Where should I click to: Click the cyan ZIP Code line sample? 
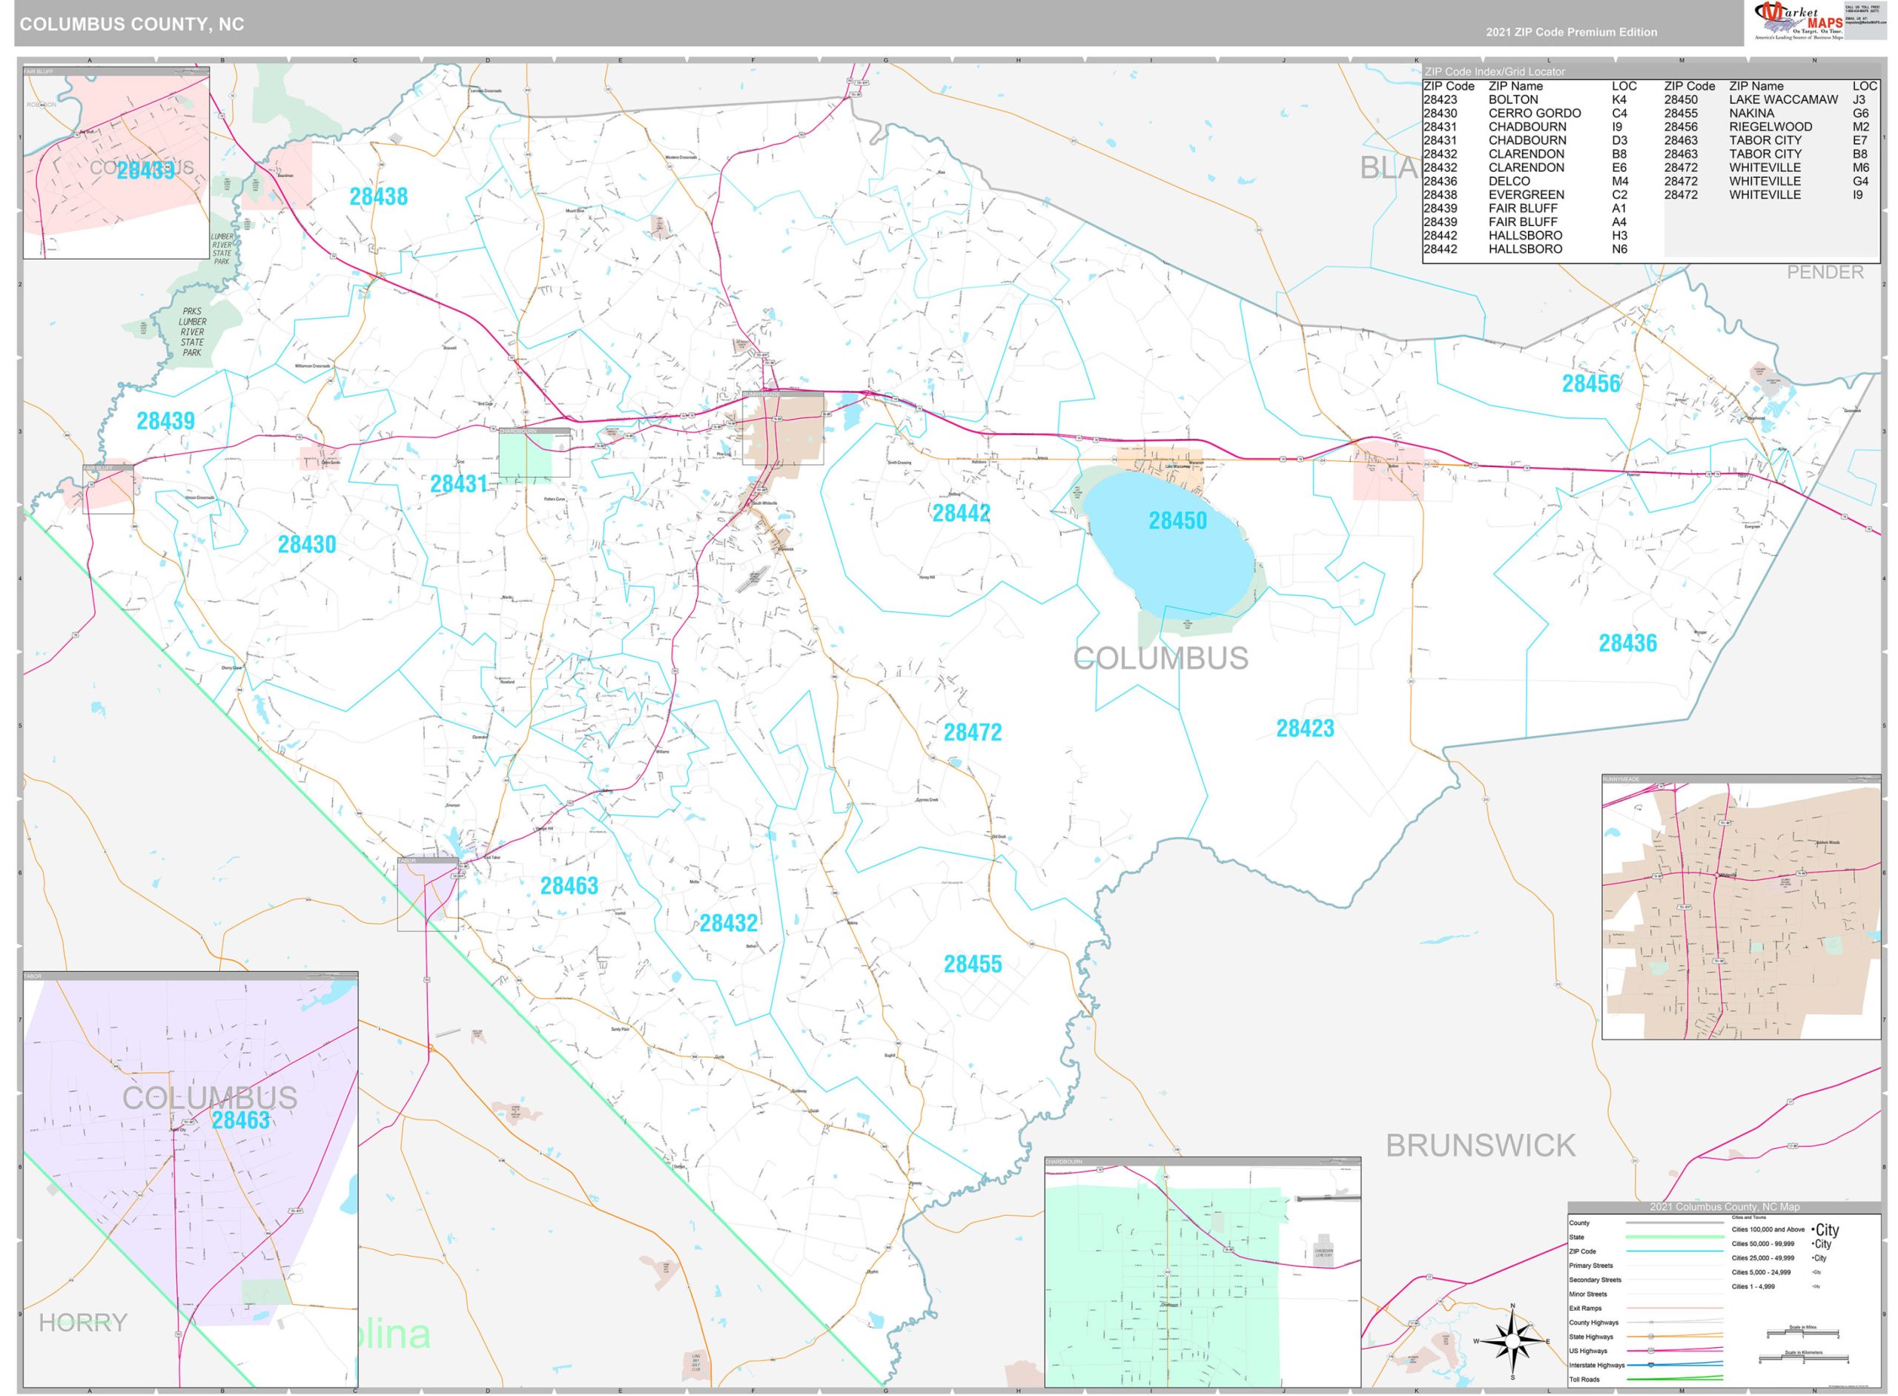[x=1673, y=1251]
